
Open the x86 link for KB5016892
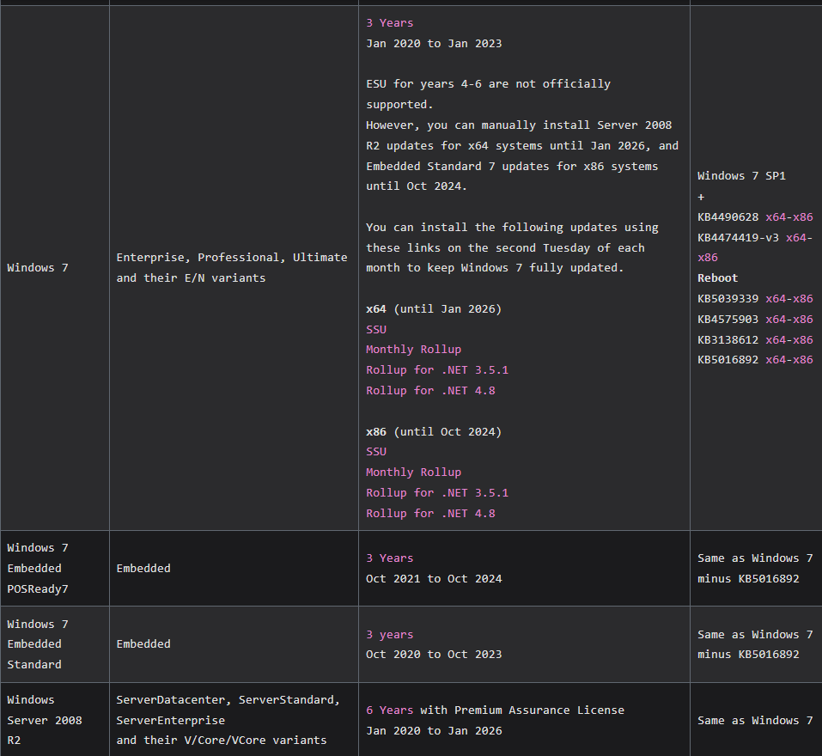802,360
